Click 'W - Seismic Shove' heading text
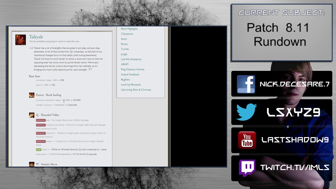The width and height of the screenshot is (336, 189). pyautogui.click(x=47, y=164)
